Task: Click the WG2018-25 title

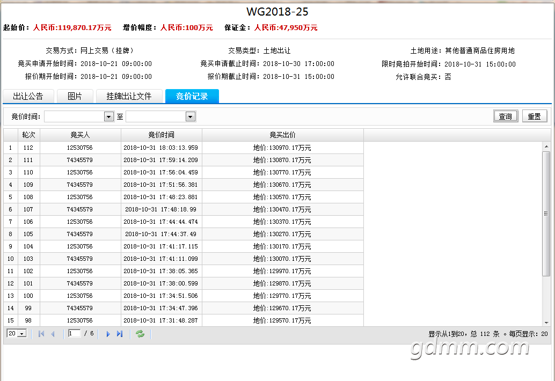Action: coord(277,12)
